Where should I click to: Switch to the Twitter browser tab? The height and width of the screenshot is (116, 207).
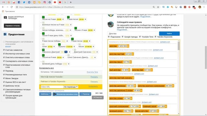click(x=24, y=2)
